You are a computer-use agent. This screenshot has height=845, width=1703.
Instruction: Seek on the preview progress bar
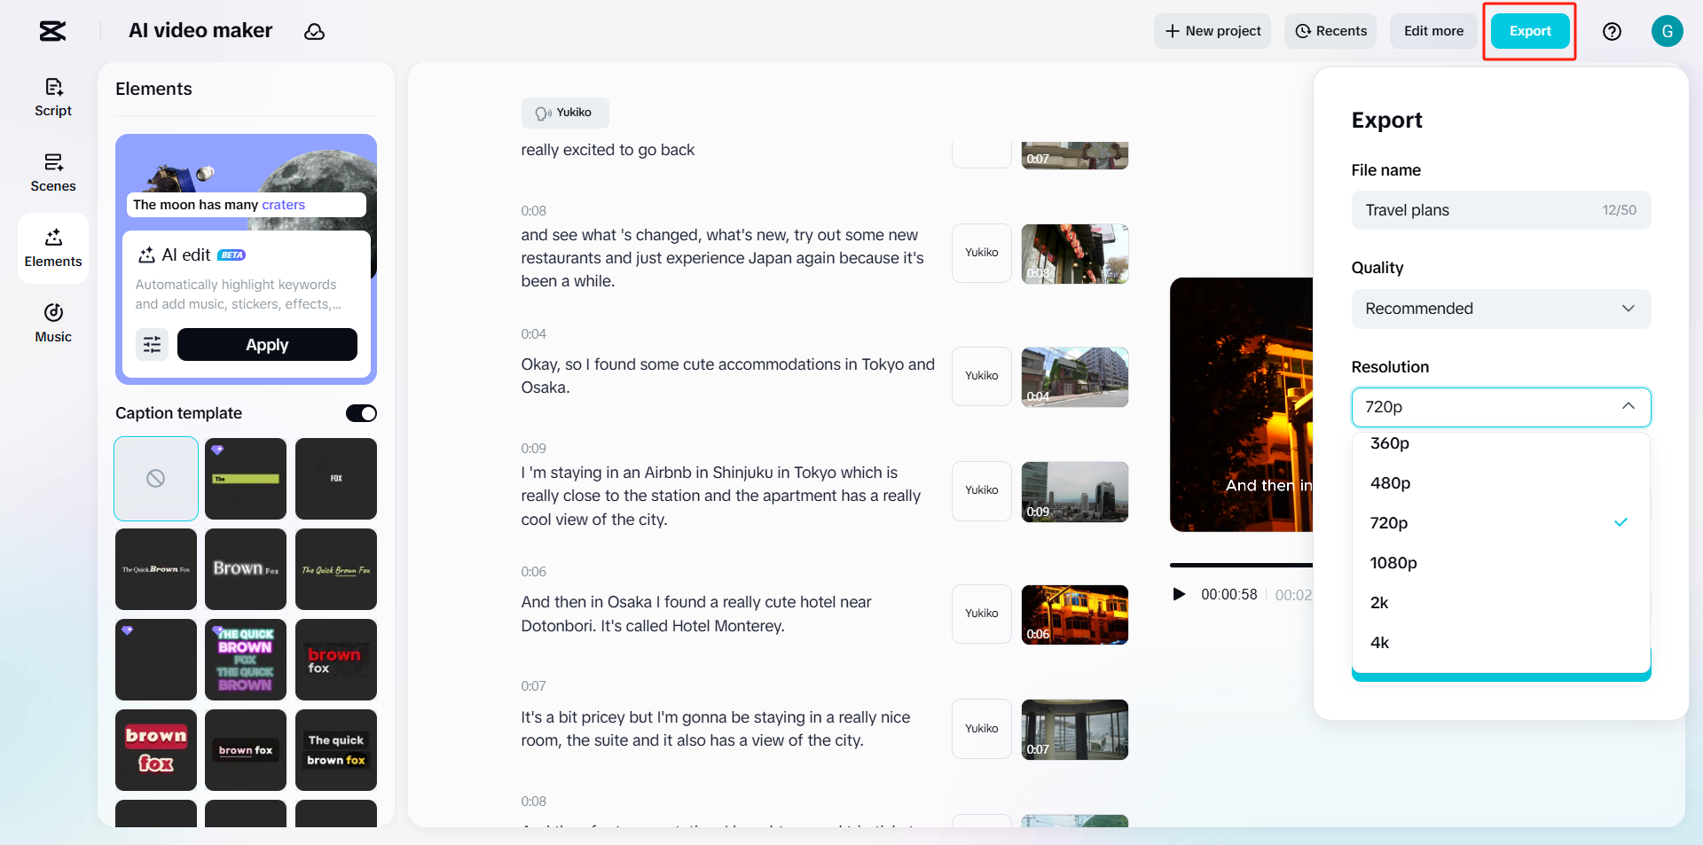coord(1241,565)
